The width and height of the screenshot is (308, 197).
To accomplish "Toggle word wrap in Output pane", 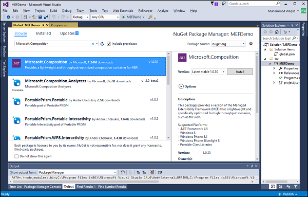I will coord(160,172).
